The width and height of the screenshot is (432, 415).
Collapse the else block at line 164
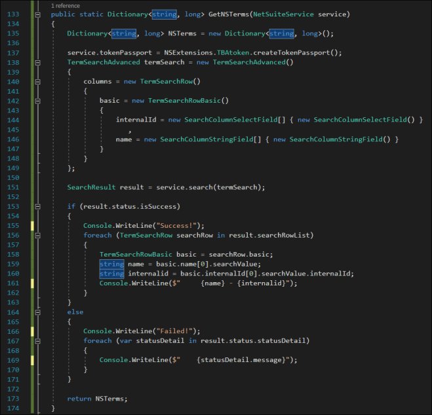click(x=38, y=312)
